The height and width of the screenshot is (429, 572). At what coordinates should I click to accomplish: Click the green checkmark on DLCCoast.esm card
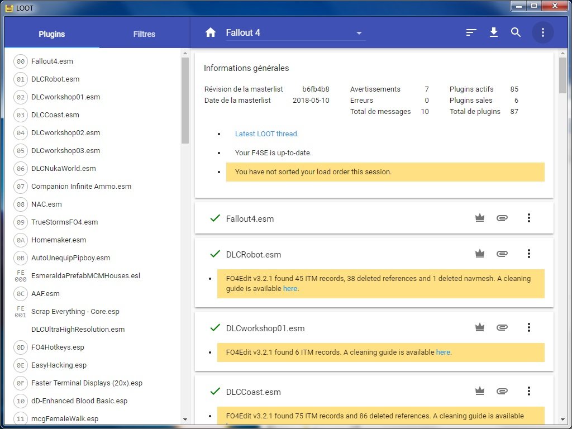click(x=215, y=392)
